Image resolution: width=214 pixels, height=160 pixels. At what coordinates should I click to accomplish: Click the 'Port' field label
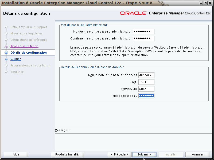[133, 82]
